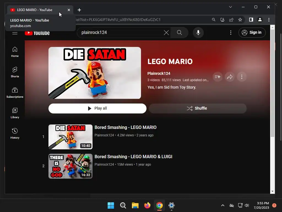Click the Sign in button
Image resolution: width=282 pixels, height=212 pixels.
tap(252, 33)
